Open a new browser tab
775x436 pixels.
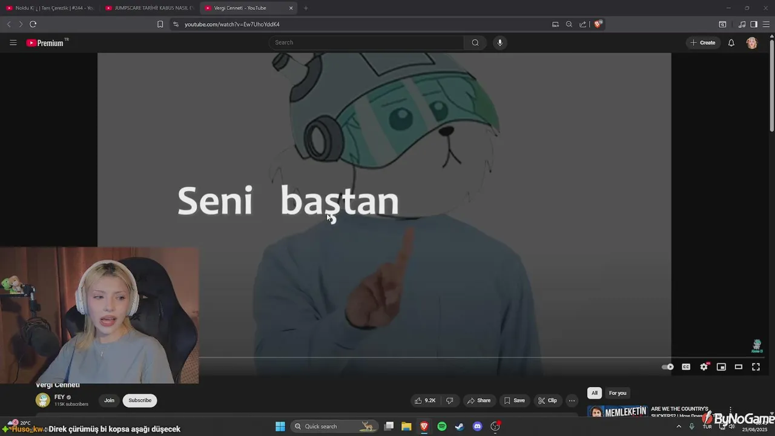[306, 8]
